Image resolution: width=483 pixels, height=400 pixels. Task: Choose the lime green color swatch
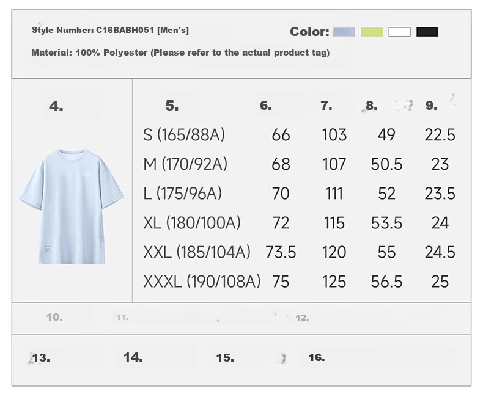coord(372,32)
